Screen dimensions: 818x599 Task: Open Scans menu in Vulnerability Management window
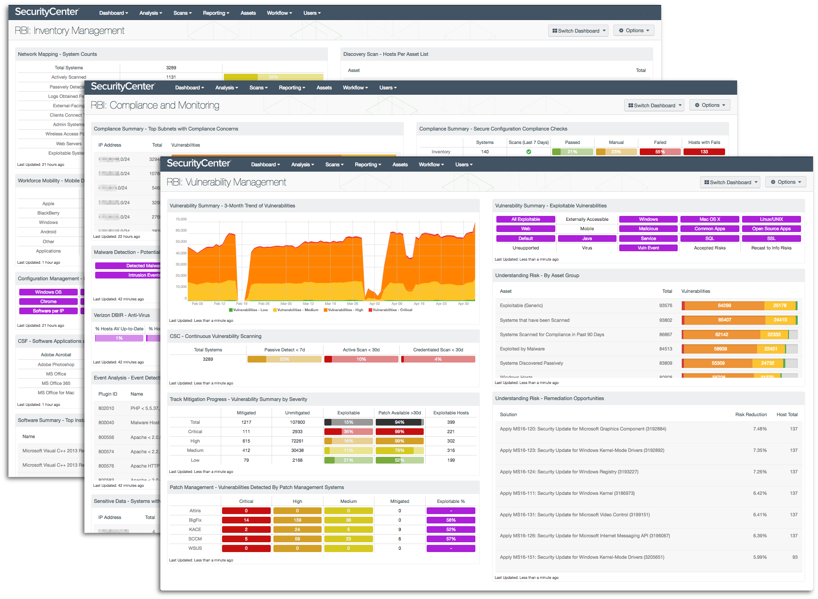(x=334, y=165)
